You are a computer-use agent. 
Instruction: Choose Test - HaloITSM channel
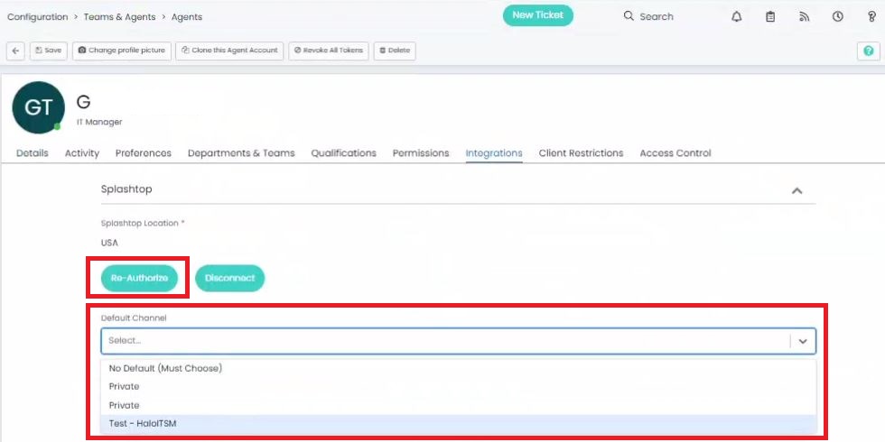tap(459, 424)
